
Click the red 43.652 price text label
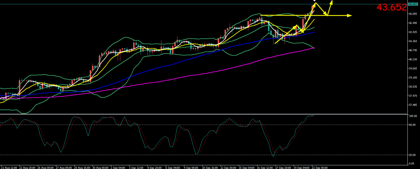[391, 8]
